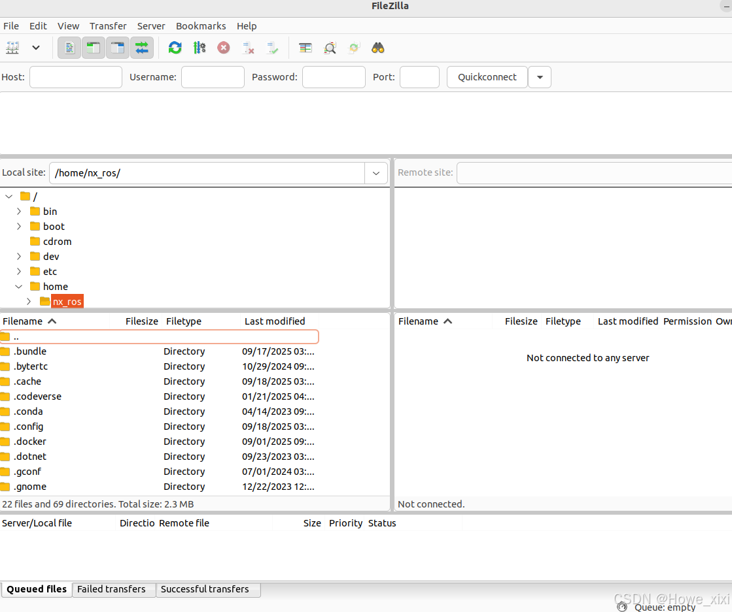Focus the Password input field
Image resolution: width=732 pixels, height=612 pixels.
(334, 77)
